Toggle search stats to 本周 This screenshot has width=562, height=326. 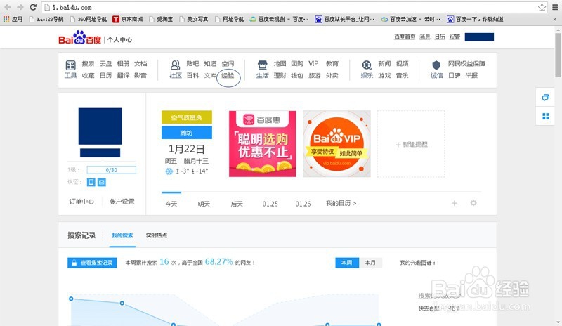tap(347, 263)
